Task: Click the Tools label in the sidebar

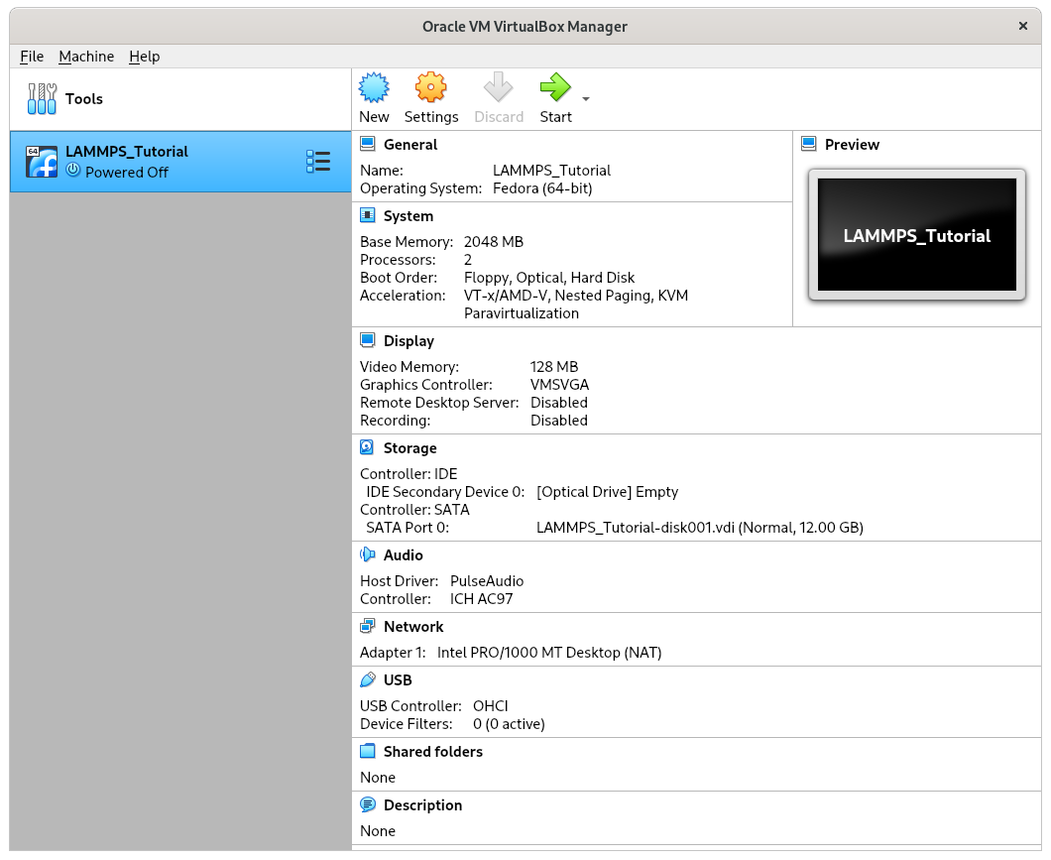Action: tap(84, 99)
